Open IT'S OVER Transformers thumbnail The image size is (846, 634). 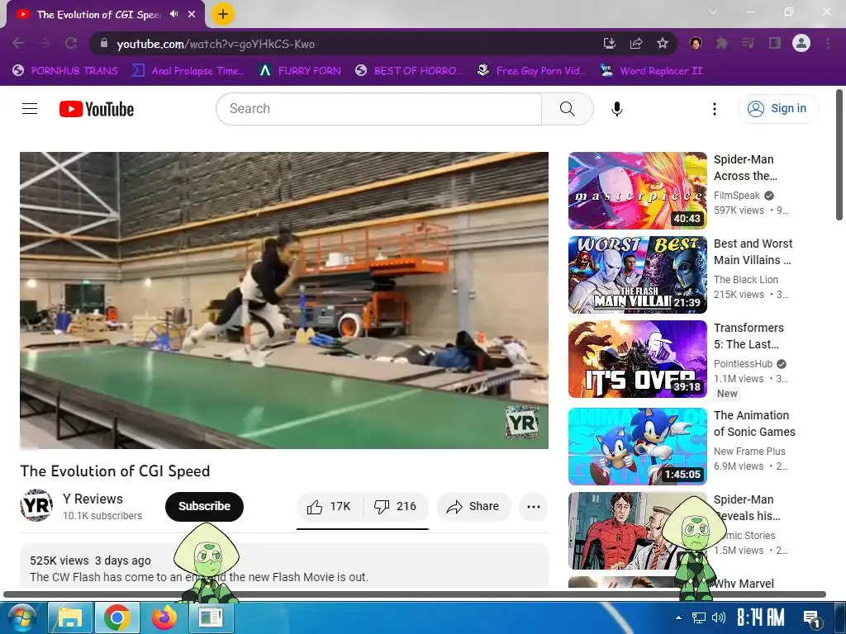(637, 359)
